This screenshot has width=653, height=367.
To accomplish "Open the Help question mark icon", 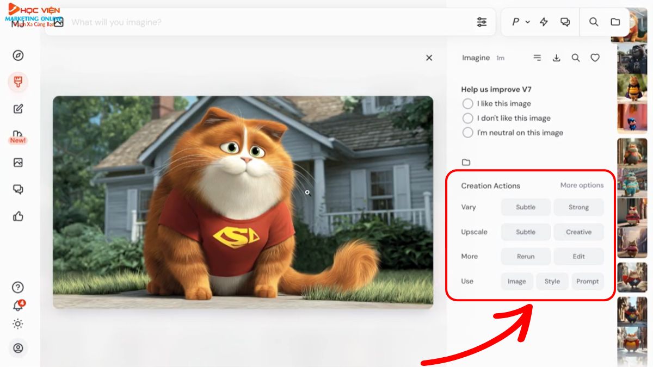I will [18, 288].
